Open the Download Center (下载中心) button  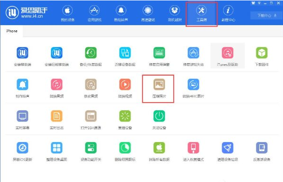click(x=267, y=16)
